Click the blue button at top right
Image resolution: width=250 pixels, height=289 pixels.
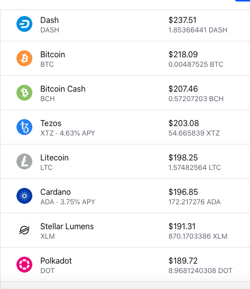(x=243, y=0)
